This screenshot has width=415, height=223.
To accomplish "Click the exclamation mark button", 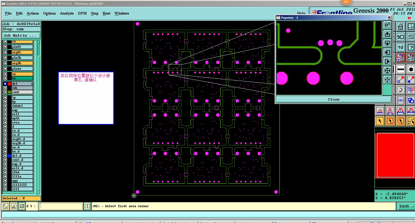I will coord(87,206).
